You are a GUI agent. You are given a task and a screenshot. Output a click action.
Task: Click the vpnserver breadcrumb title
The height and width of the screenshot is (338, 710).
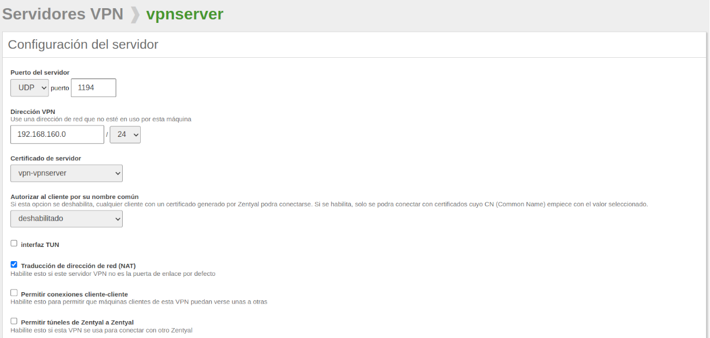(x=184, y=14)
